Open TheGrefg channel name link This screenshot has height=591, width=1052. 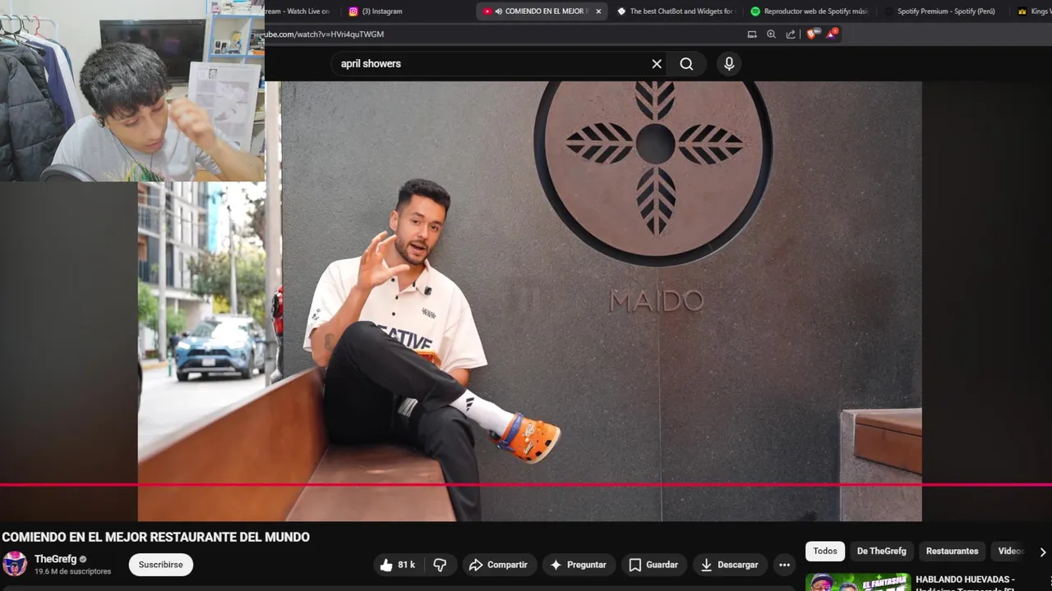point(55,559)
